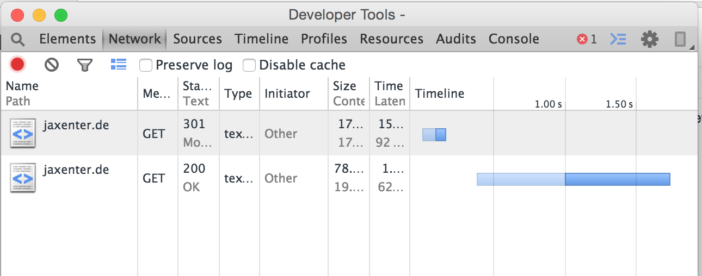
Task: Open DevTools settings gear
Action: [649, 39]
